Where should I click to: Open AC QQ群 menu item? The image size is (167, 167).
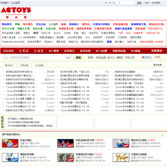(101, 51)
